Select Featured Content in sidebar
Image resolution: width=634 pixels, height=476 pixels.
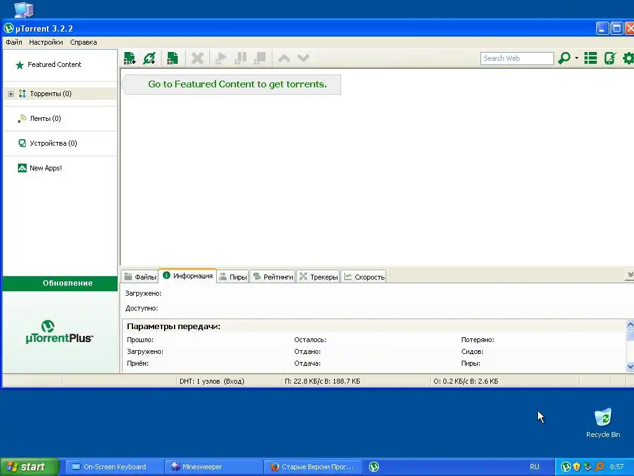click(54, 64)
